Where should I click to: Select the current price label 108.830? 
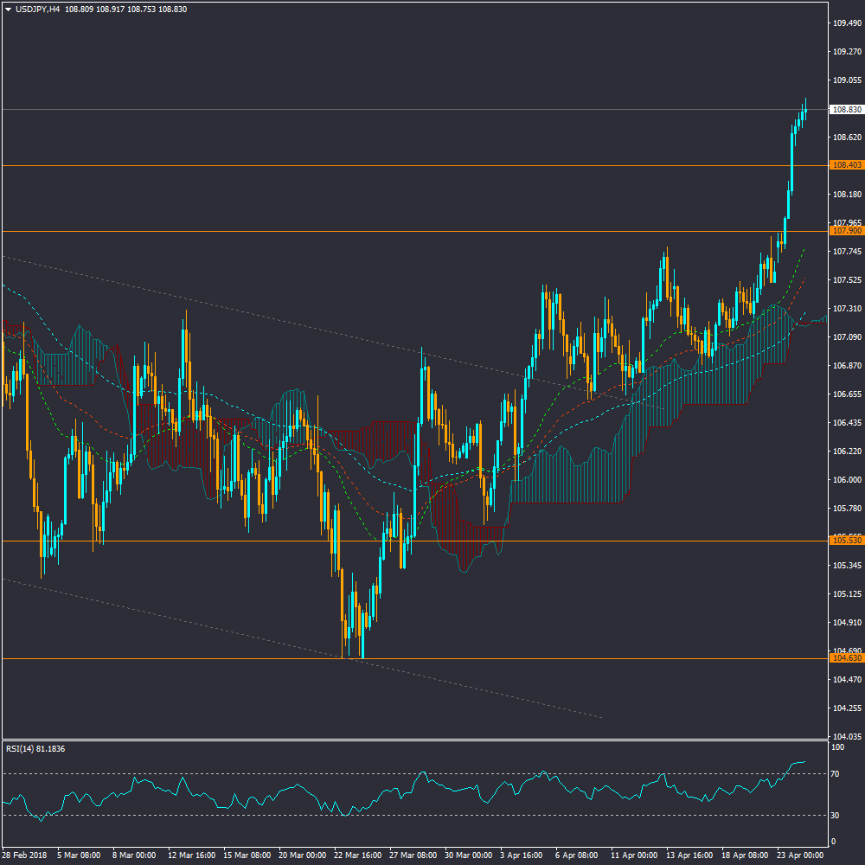click(846, 110)
